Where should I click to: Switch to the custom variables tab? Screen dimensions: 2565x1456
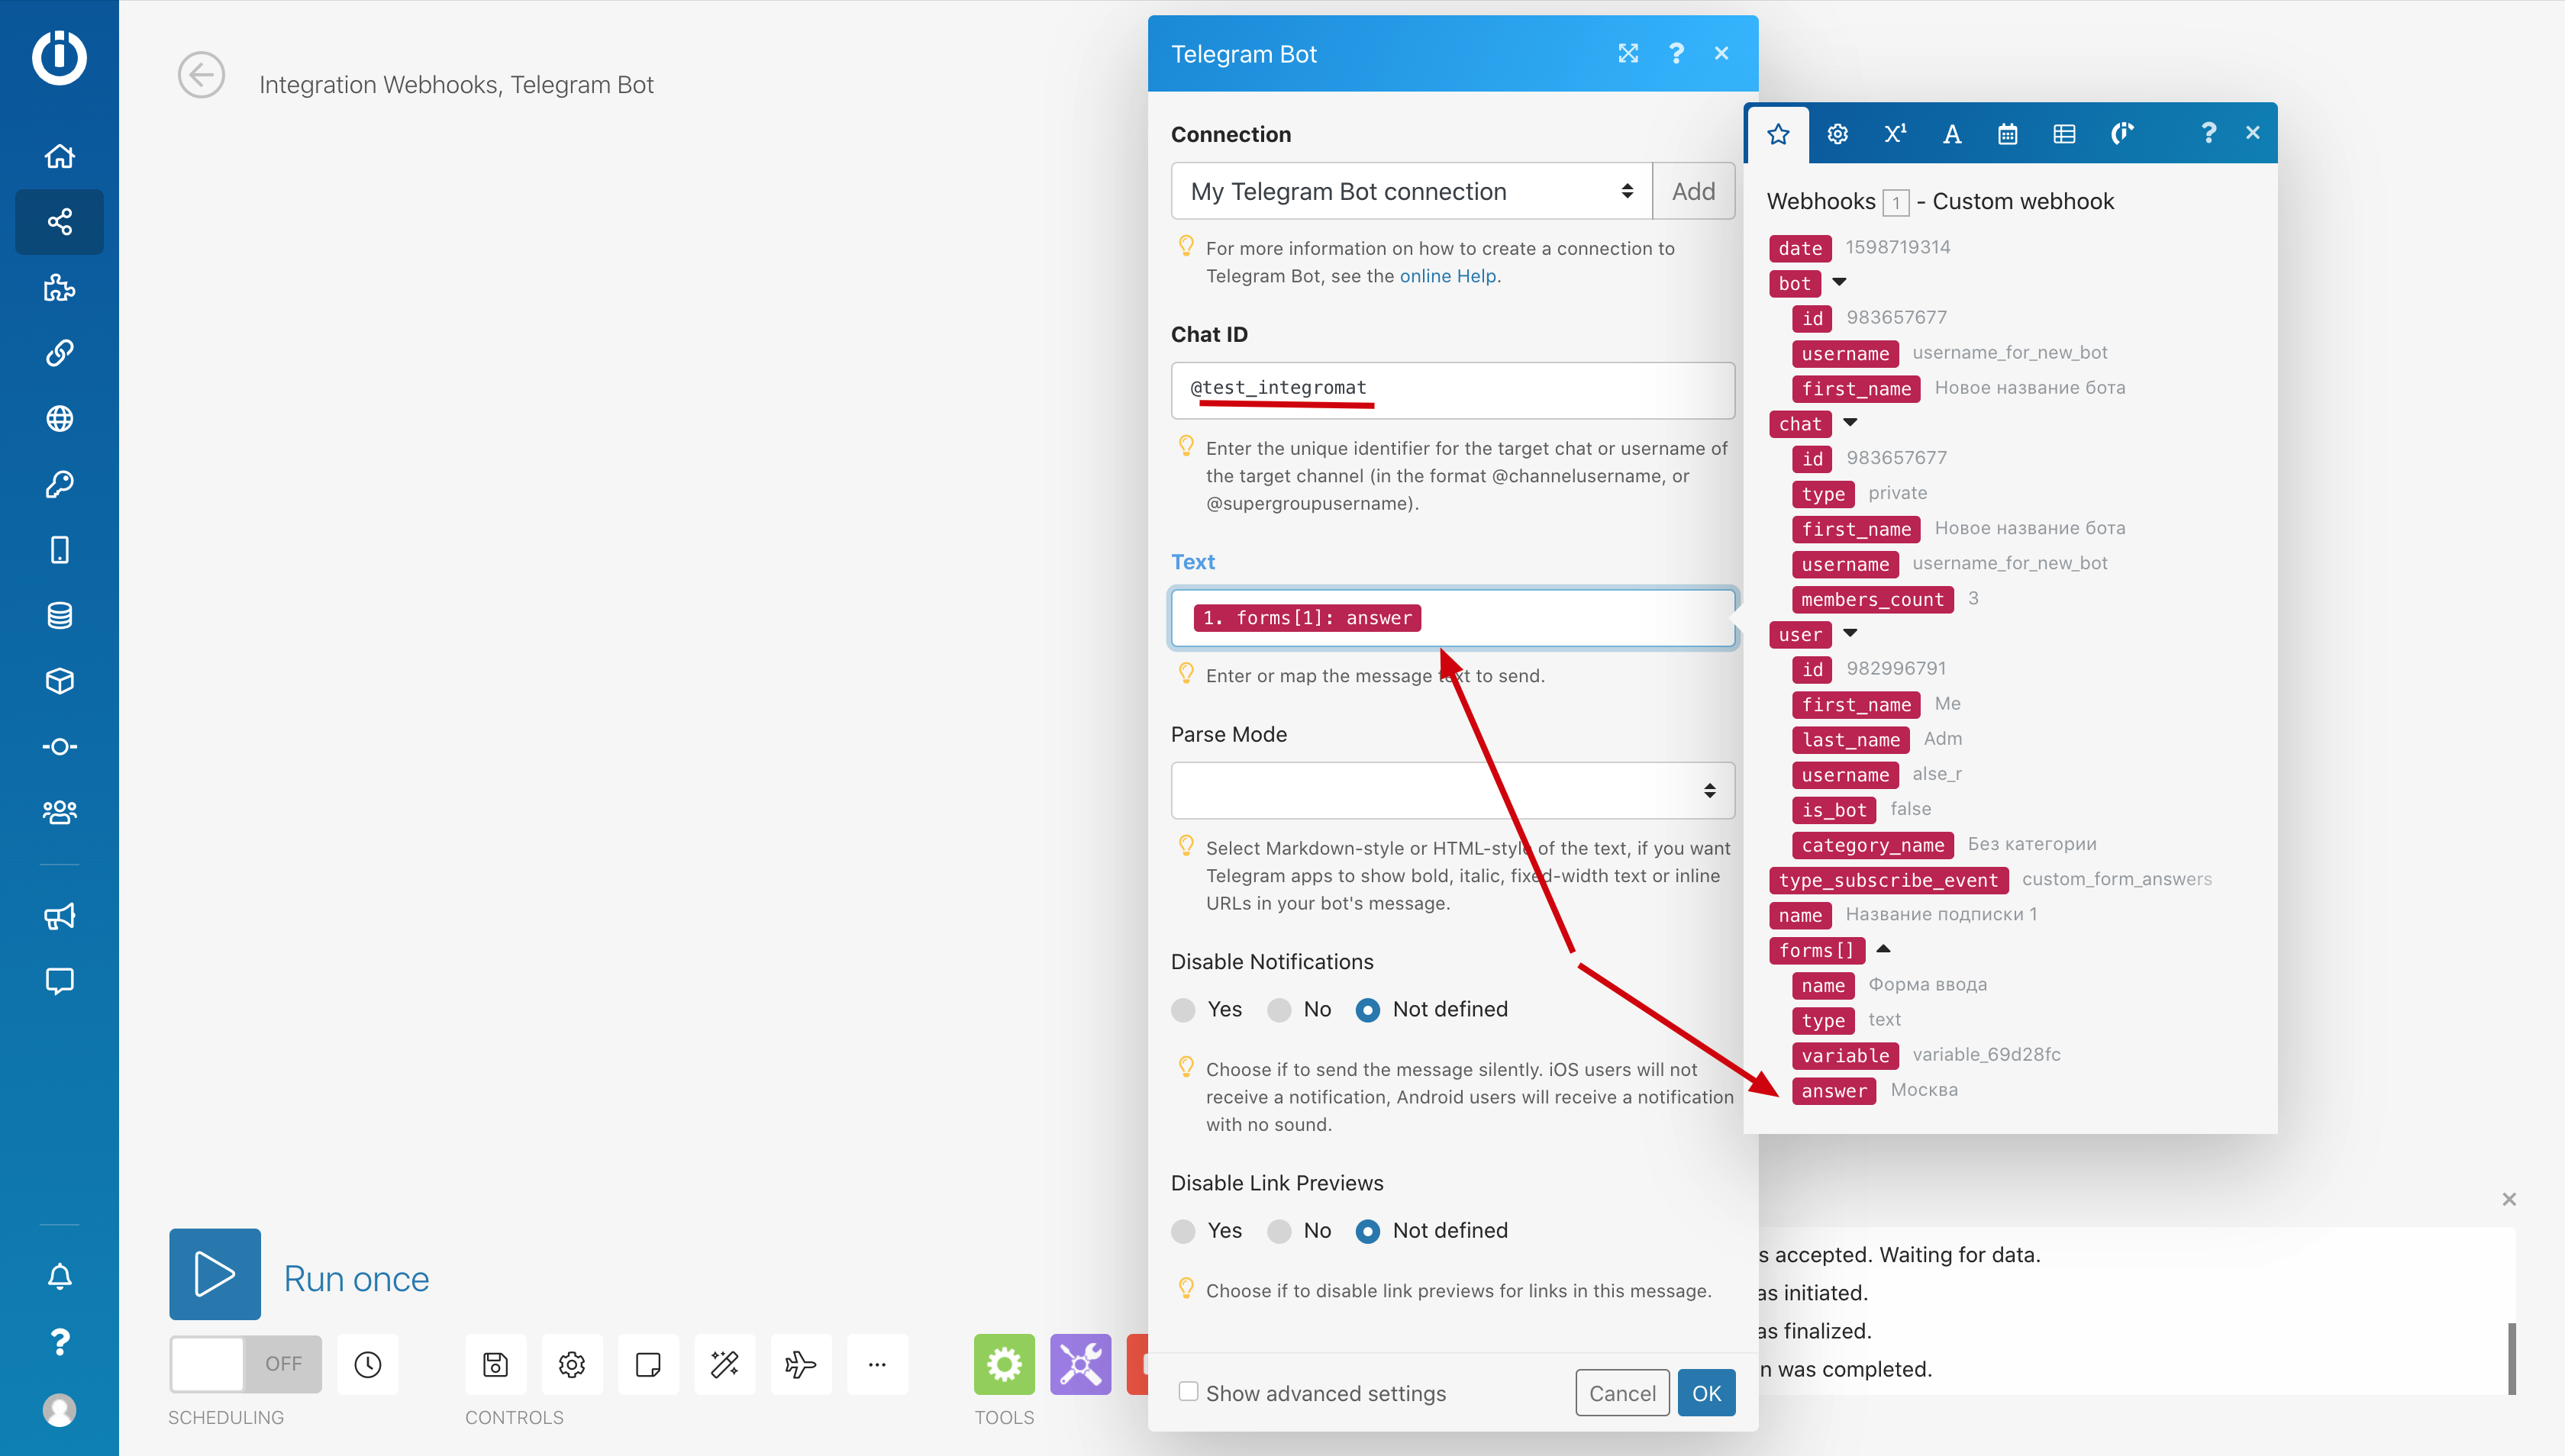2121,134
